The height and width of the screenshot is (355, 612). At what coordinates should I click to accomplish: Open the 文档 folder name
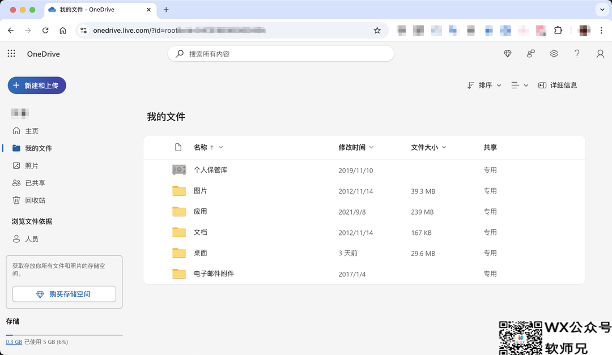point(200,232)
